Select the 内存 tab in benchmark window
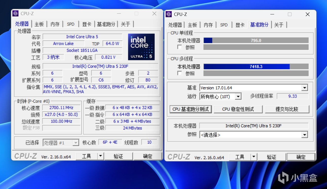 [208, 25]
